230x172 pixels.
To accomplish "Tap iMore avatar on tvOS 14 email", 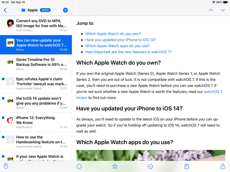I will click(10, 101).
